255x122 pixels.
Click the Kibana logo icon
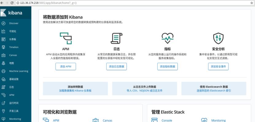point(3,13)
